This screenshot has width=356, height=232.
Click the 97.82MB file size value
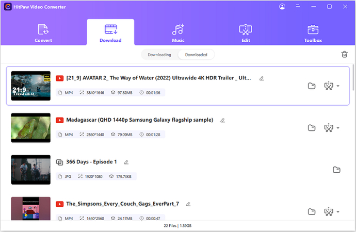[125, 93]
